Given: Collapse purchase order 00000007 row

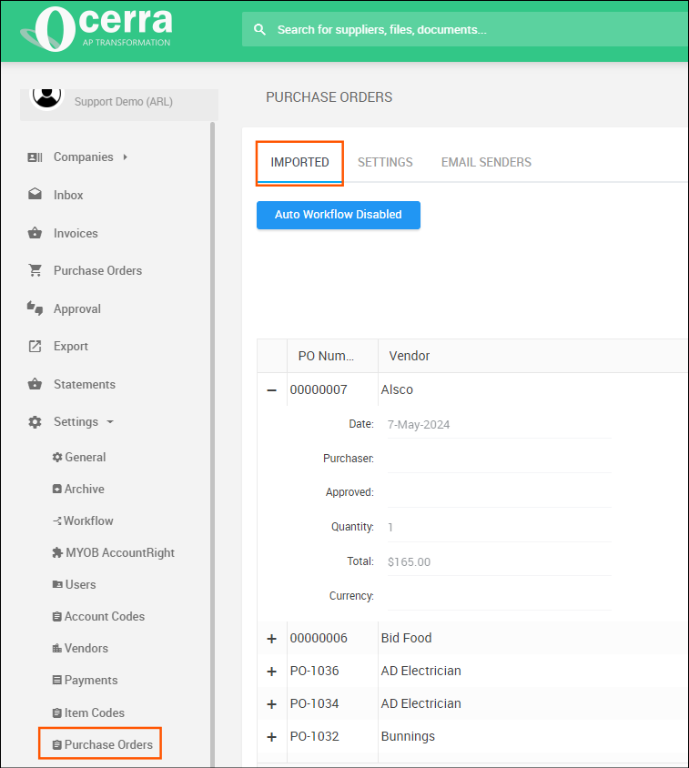Looking at the screenshot, I should coord(271,390).
